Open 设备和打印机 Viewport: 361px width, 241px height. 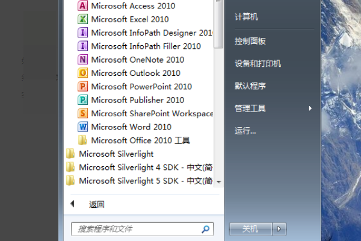click(258, 63)
